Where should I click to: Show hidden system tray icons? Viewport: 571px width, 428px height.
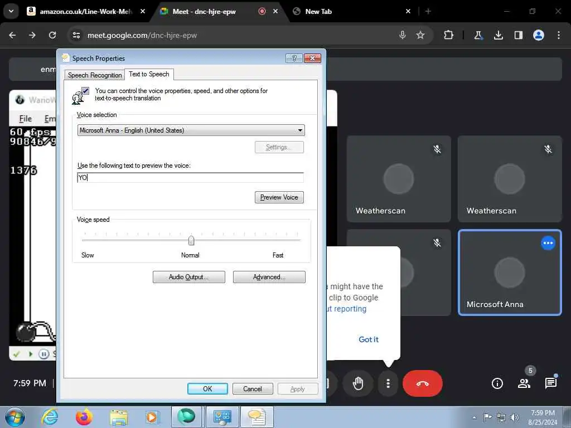point(474,417)
